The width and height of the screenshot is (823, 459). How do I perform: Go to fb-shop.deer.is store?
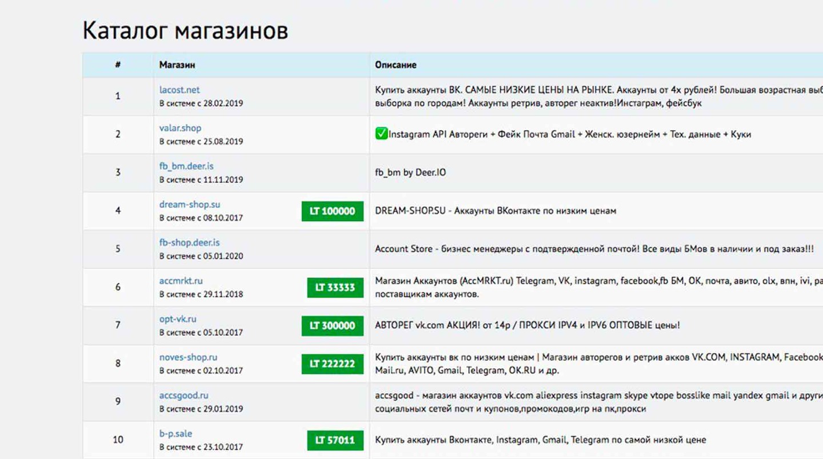pyautogui.click(x=189, y=243)
